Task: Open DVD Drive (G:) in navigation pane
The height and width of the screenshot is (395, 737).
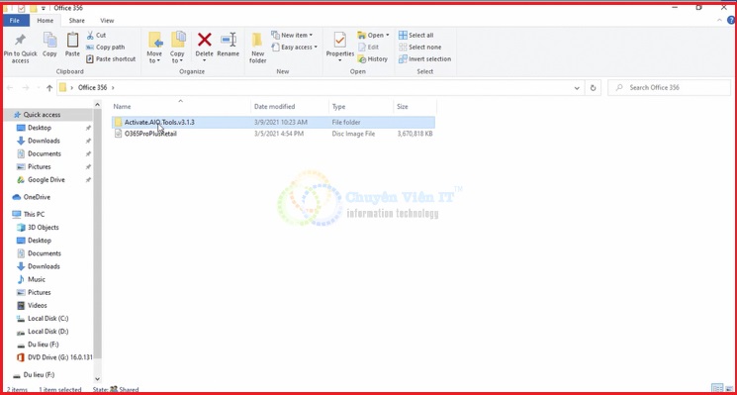Action: [60, 357]
